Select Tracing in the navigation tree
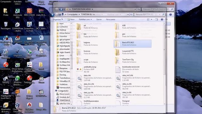 coord(62,75)
